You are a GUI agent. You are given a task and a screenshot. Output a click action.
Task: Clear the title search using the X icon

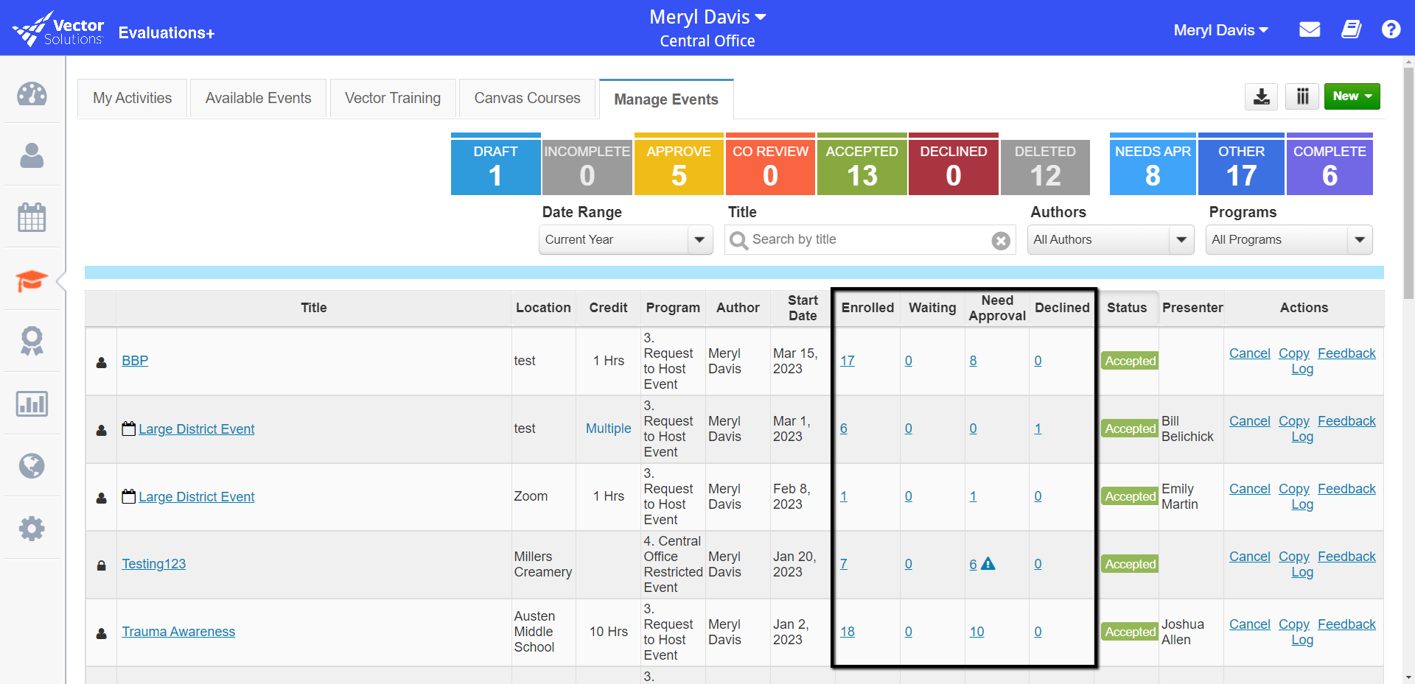point(1000,241)
